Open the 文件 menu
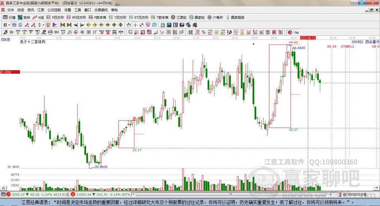 click(10, 10)
